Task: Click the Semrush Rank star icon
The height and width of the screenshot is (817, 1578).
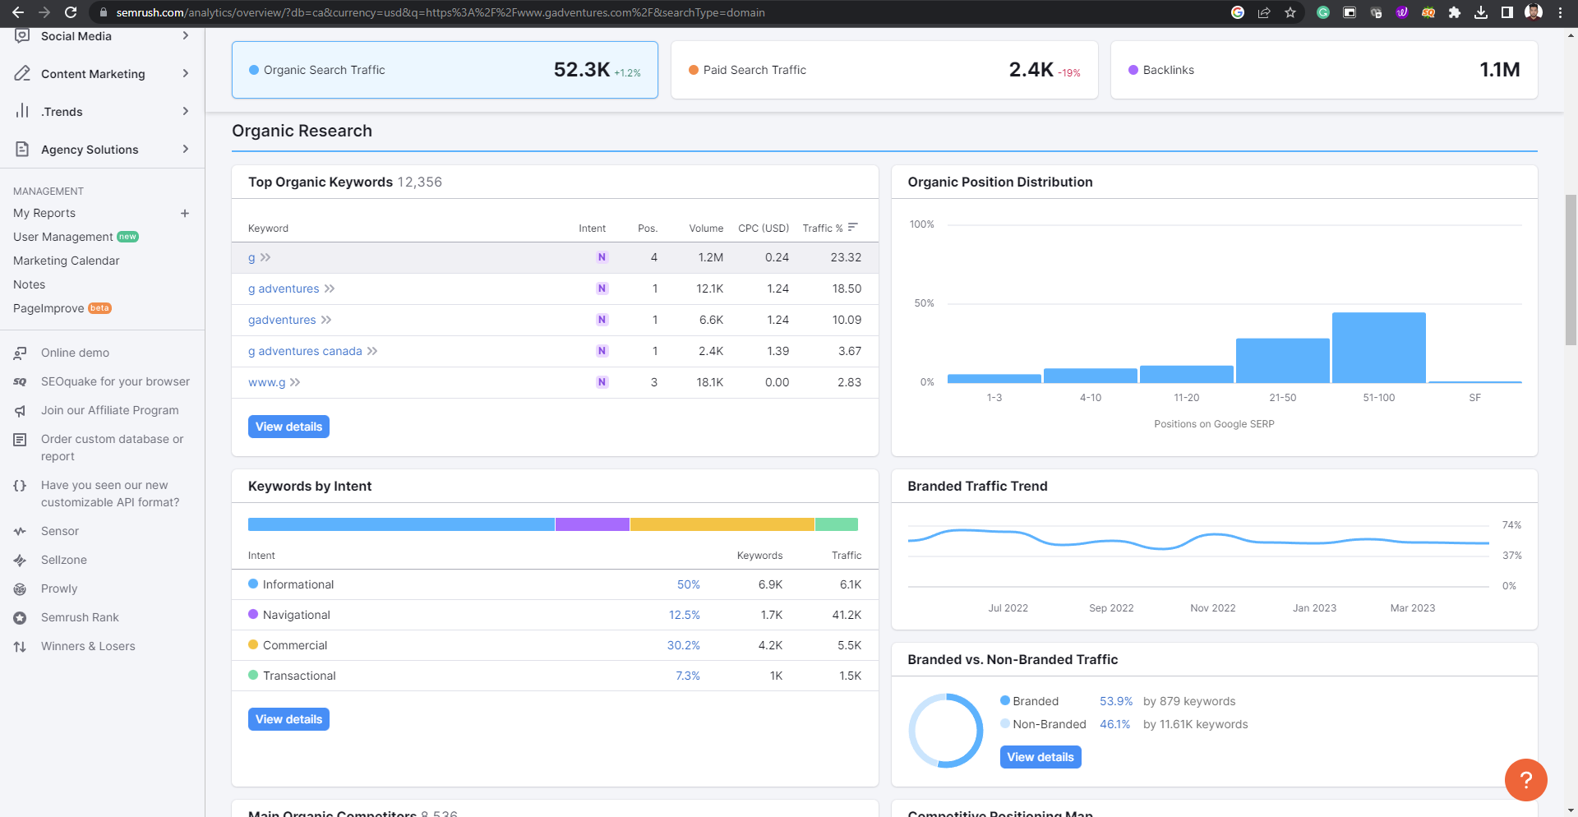Action: (21, 617)
